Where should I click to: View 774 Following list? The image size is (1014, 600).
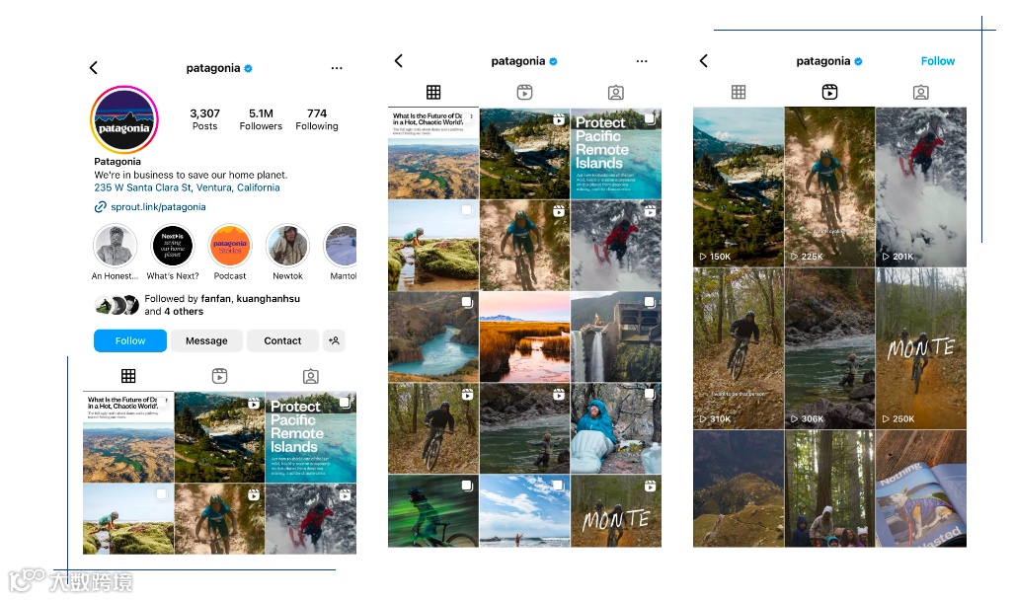(317, 119)
